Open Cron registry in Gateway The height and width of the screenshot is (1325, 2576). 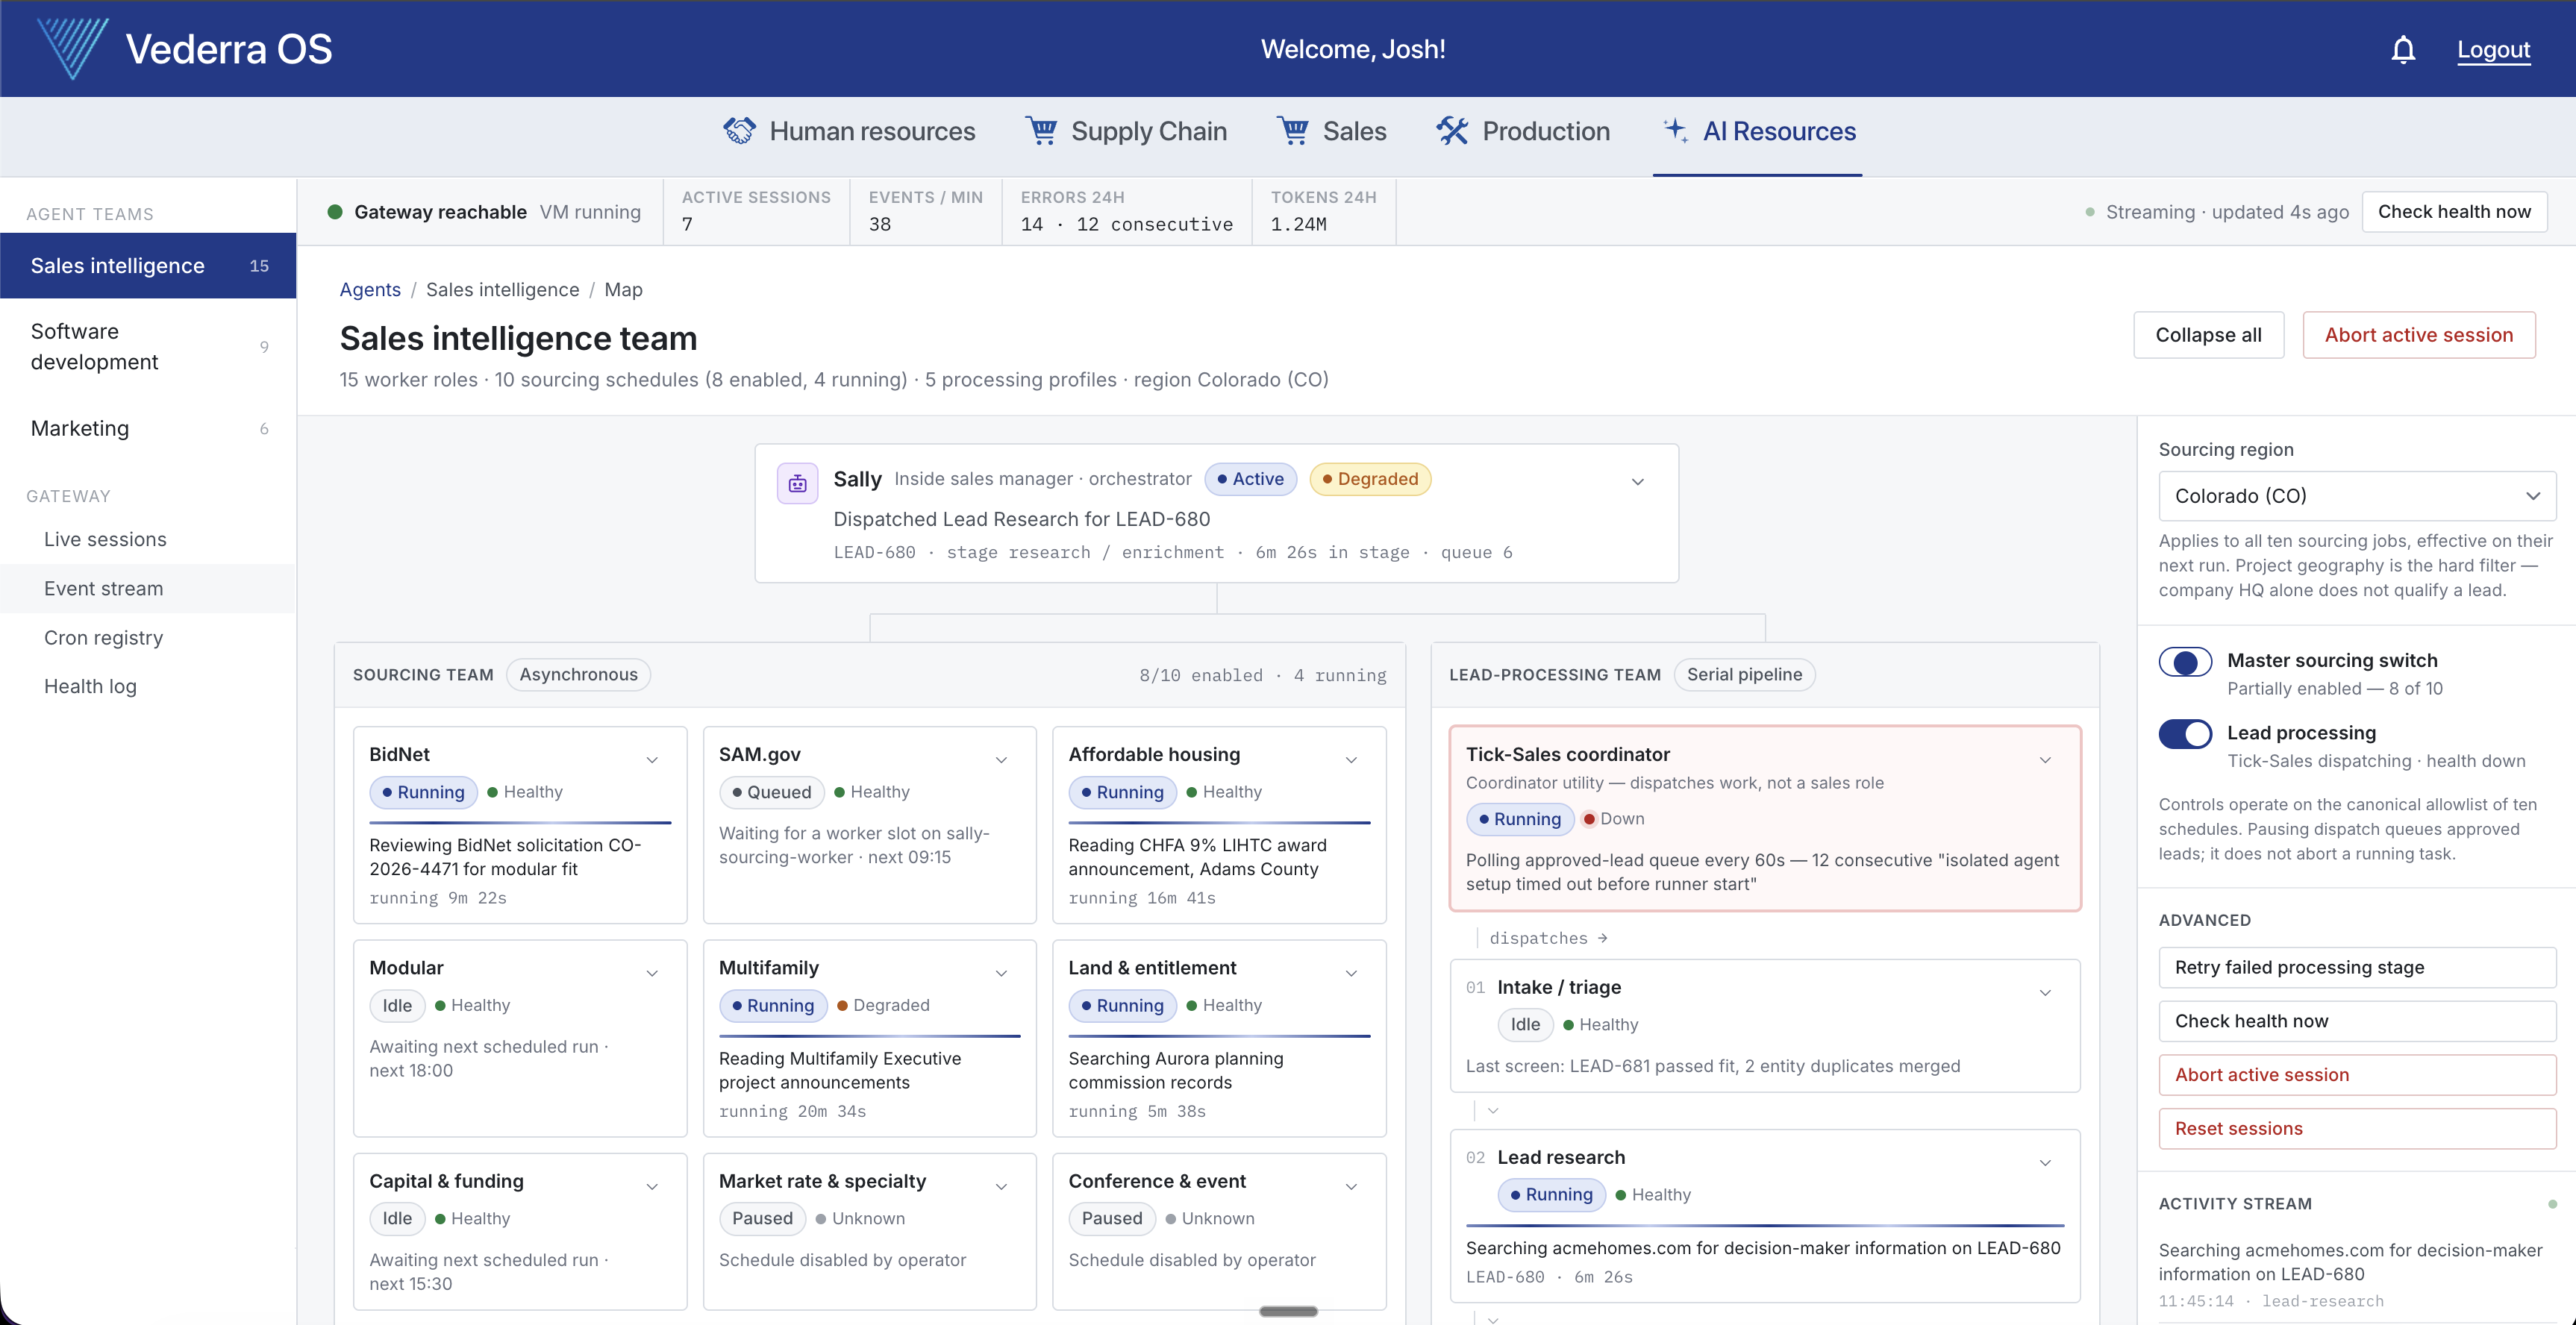coord(148,638)
